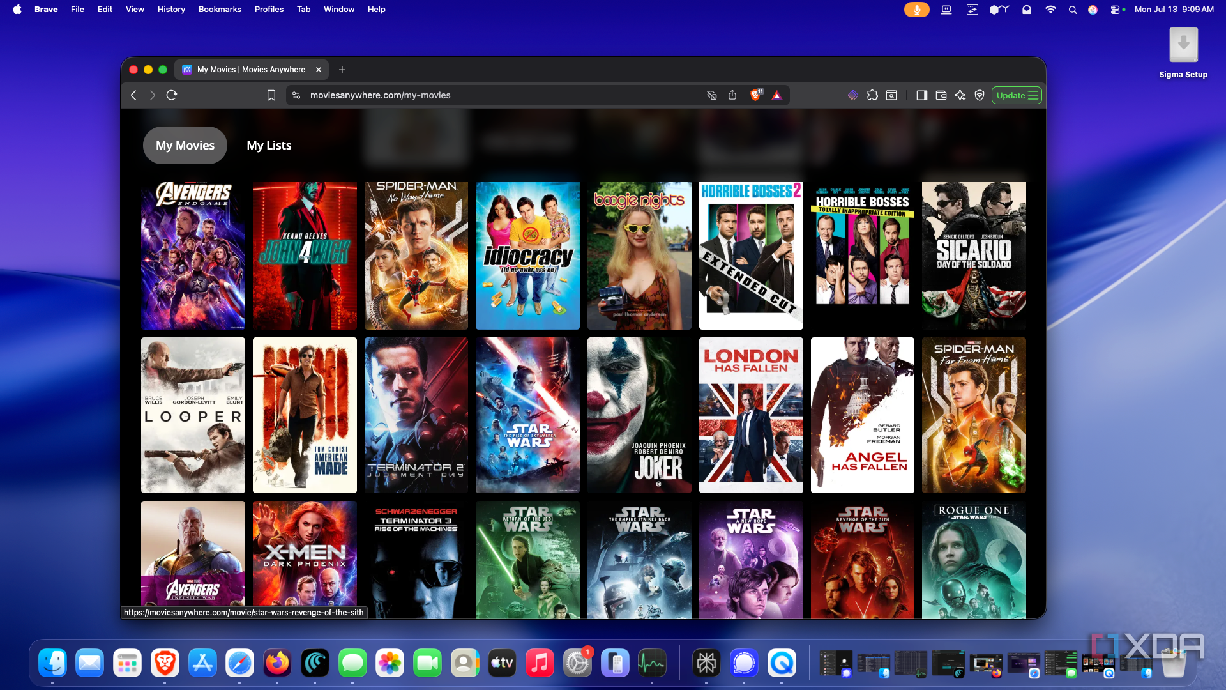1226x690 pixels.
Task: Switch to the My Lists tab
Action: (269, 145)
